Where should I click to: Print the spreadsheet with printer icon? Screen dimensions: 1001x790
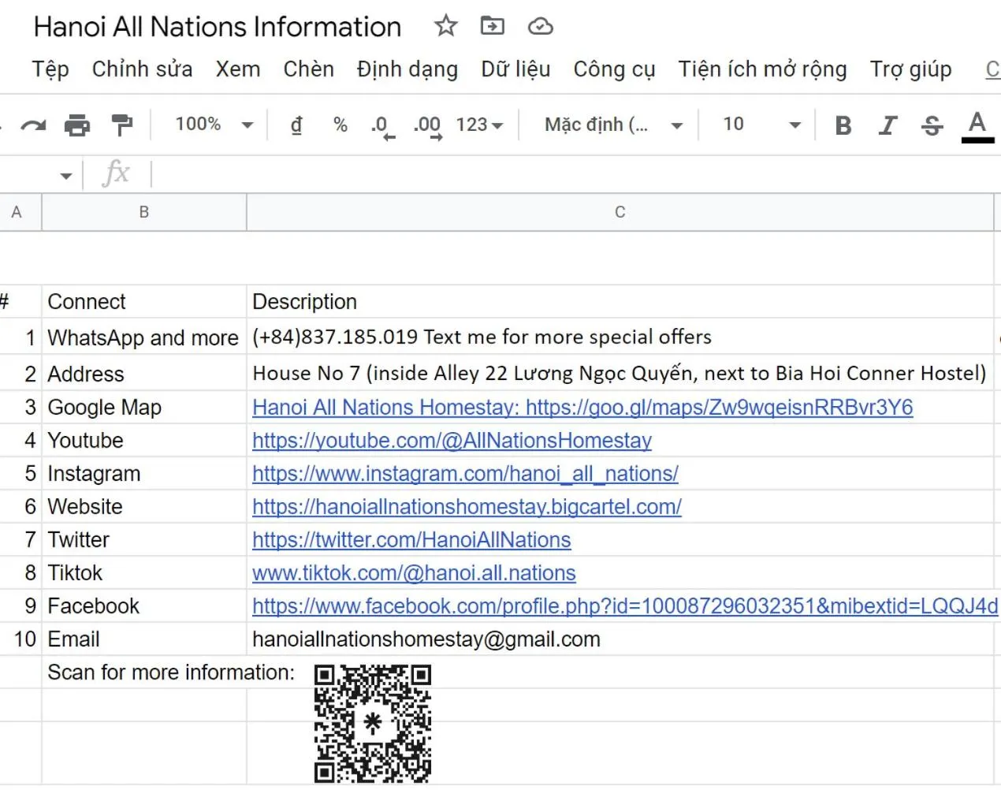pos(77,125)
